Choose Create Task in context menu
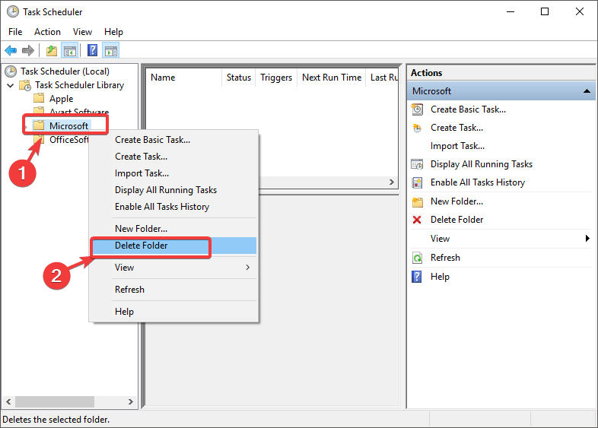598x428 pixels. point(174,157)
